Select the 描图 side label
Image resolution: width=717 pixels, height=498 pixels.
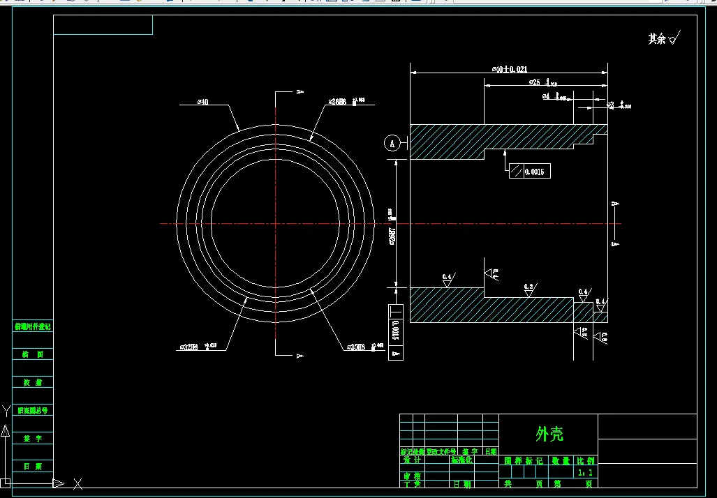(33, 354)
